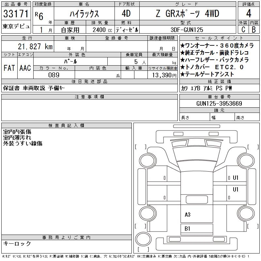Screen dimensions: 261x261
Task: Click the 登録番号 header
Action: tap(116, 38)
